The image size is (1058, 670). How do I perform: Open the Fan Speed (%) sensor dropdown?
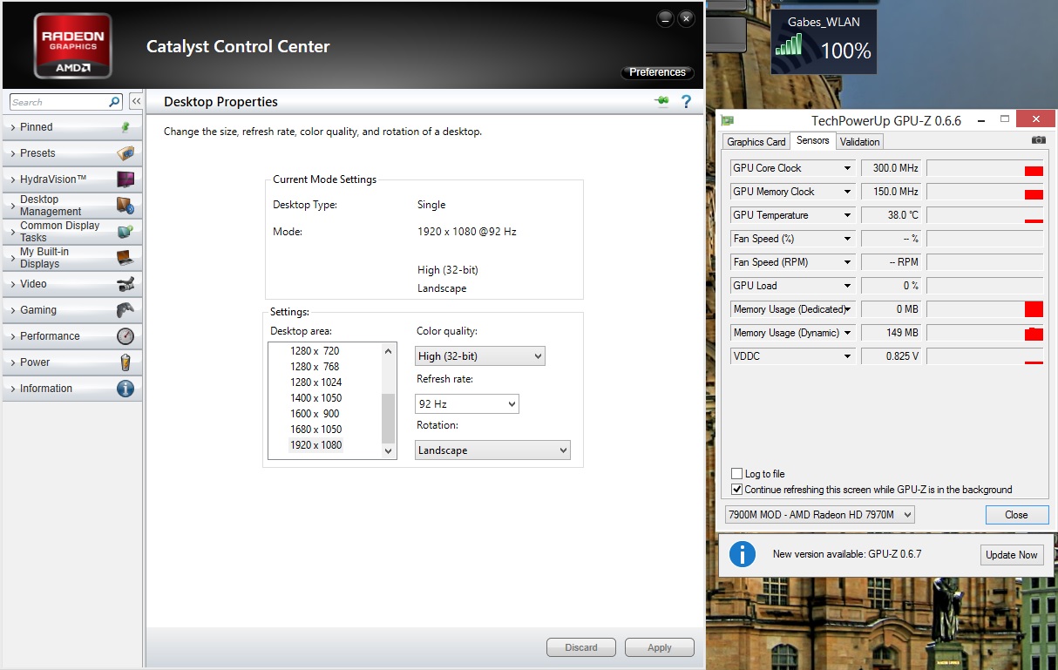846,239
